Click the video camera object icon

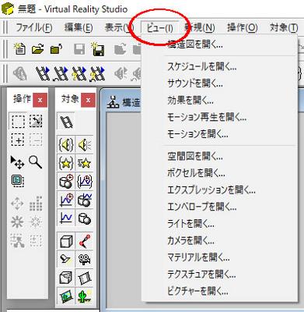coord(85,259)
